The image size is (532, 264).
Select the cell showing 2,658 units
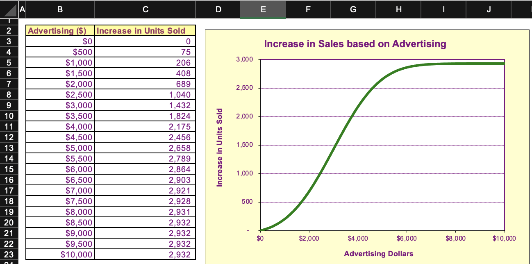click(146, 148)
